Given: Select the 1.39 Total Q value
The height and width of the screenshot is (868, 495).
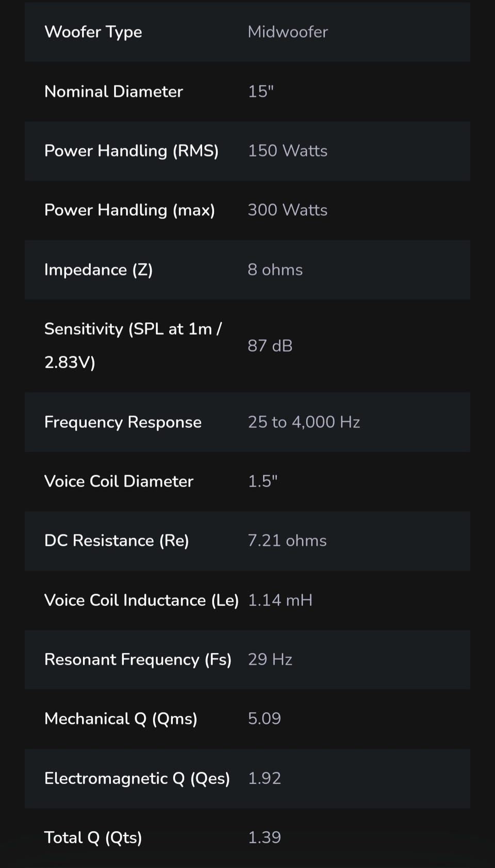Looking at the screenshot, I should (x=264, y=837).
